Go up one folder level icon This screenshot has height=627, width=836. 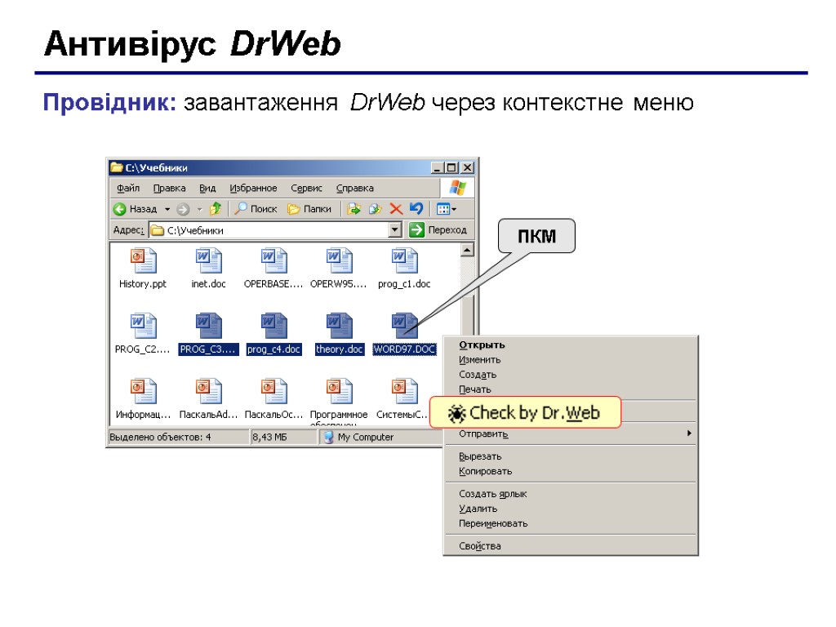point(216,208)
